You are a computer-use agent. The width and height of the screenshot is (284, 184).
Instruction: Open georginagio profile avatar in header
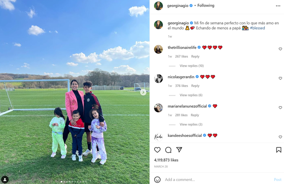click(158, 6)
